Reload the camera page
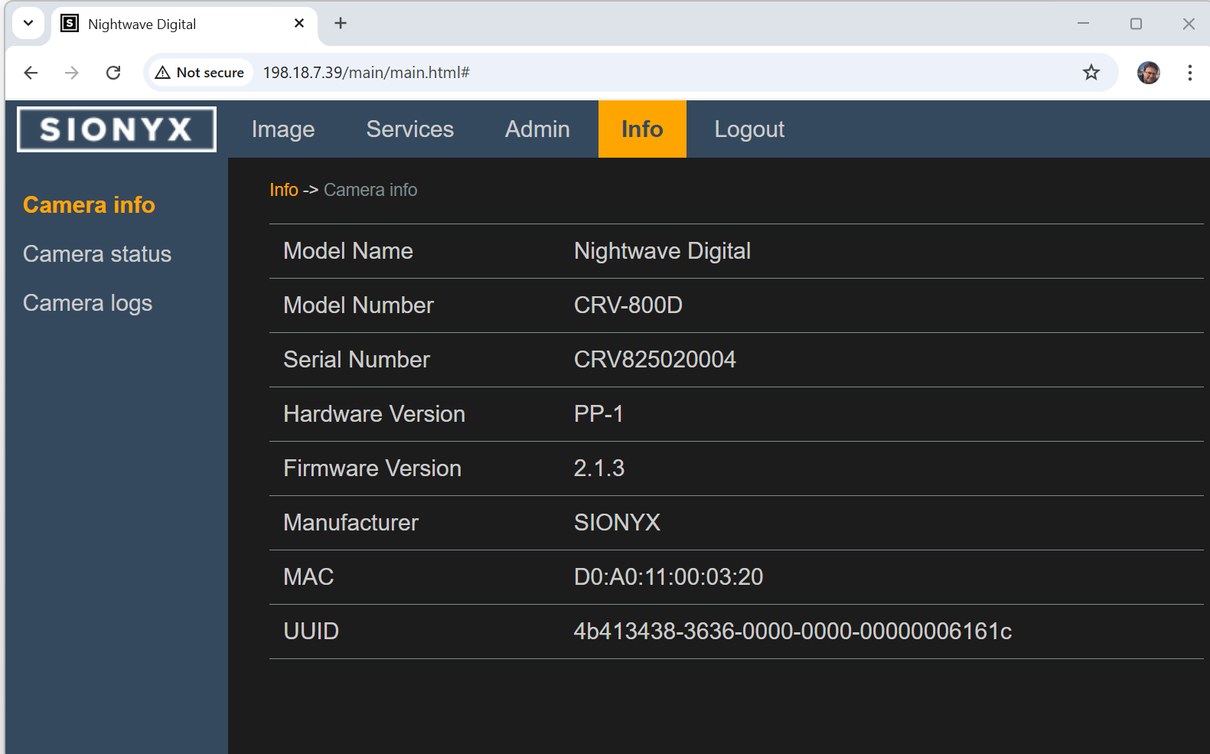The image size is (1210, 754). pos(113,73)
